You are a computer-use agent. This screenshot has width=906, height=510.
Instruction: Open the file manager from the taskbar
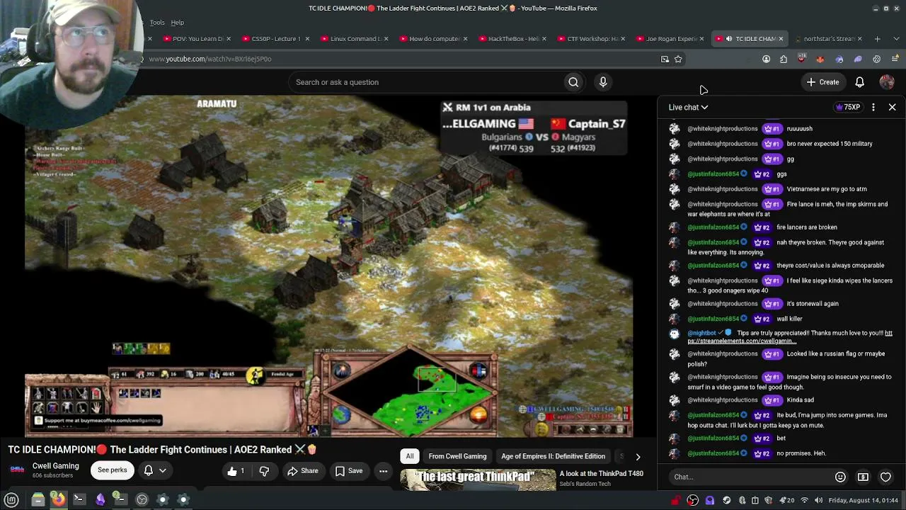(38, 500)
